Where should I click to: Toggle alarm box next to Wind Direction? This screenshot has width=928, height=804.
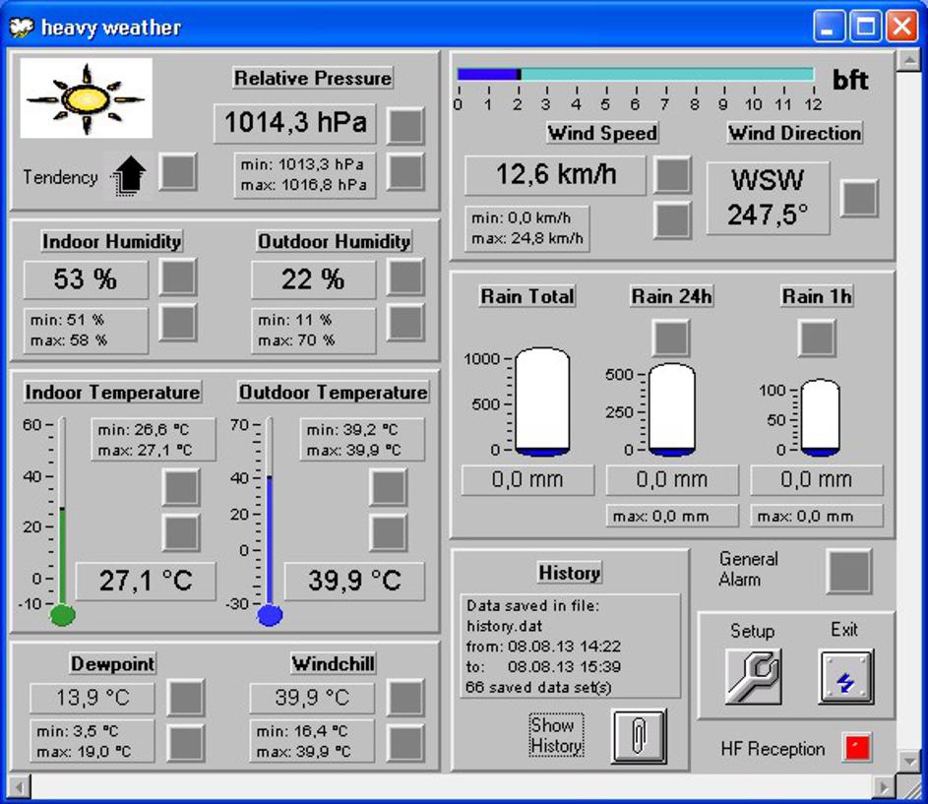[x=859, y=198]
